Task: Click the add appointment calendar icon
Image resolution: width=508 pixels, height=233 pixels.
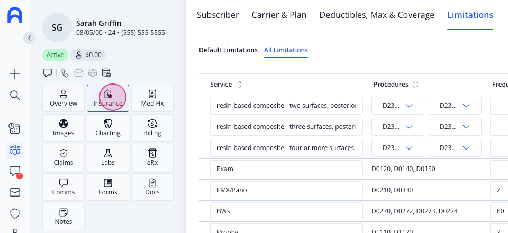Action: pos(106,73)
